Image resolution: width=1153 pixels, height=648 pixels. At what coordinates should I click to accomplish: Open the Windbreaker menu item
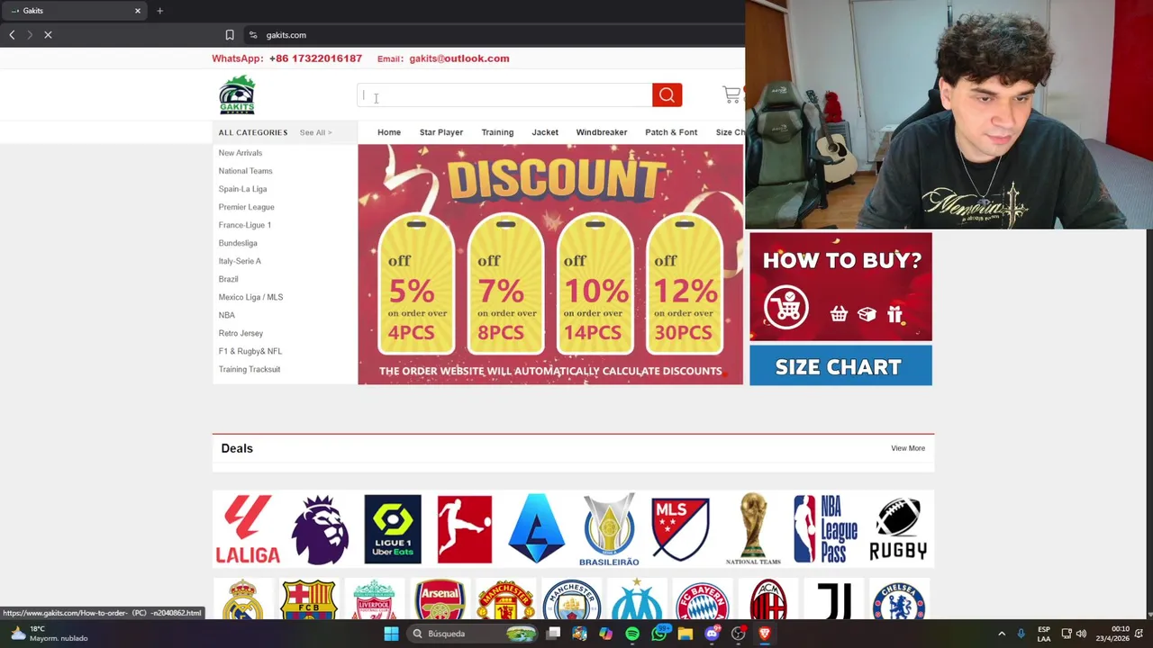click(602, 132)
